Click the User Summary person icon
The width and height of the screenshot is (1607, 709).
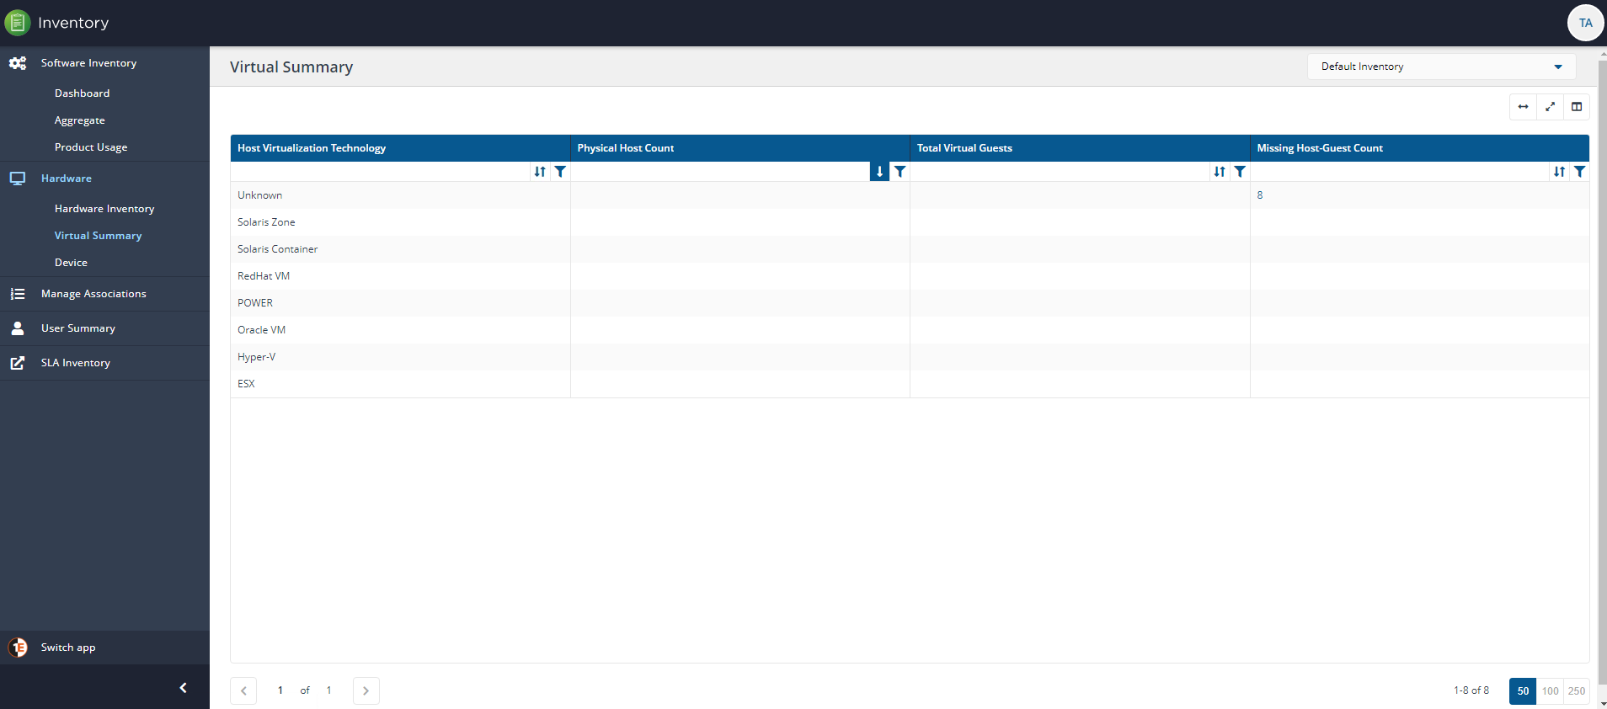[x=18, y=328]
